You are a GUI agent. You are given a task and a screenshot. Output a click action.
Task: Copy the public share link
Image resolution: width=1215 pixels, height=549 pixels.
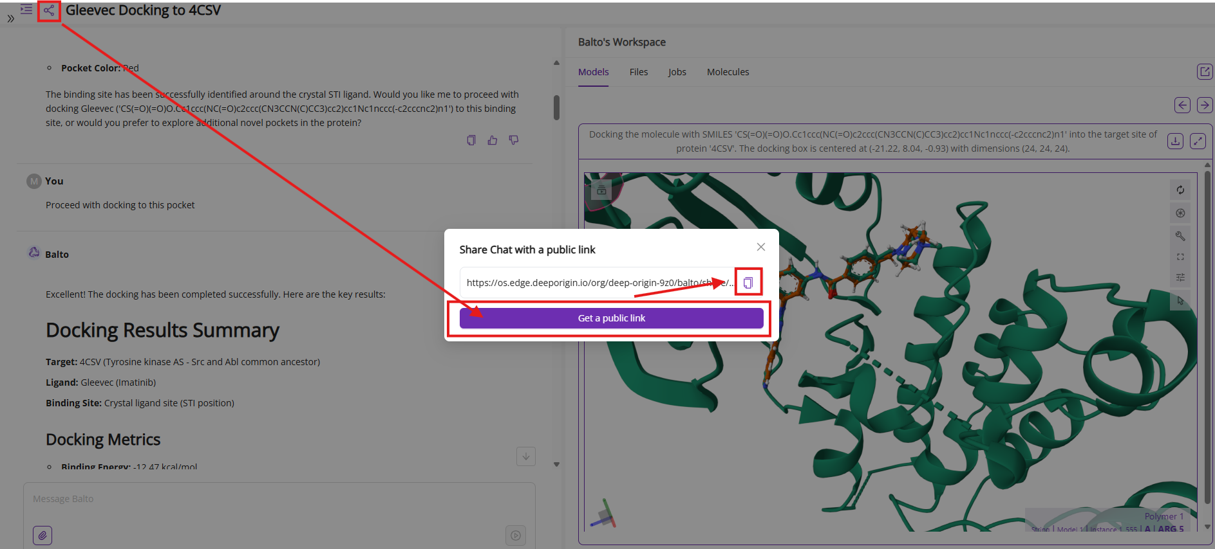[748, 283]
